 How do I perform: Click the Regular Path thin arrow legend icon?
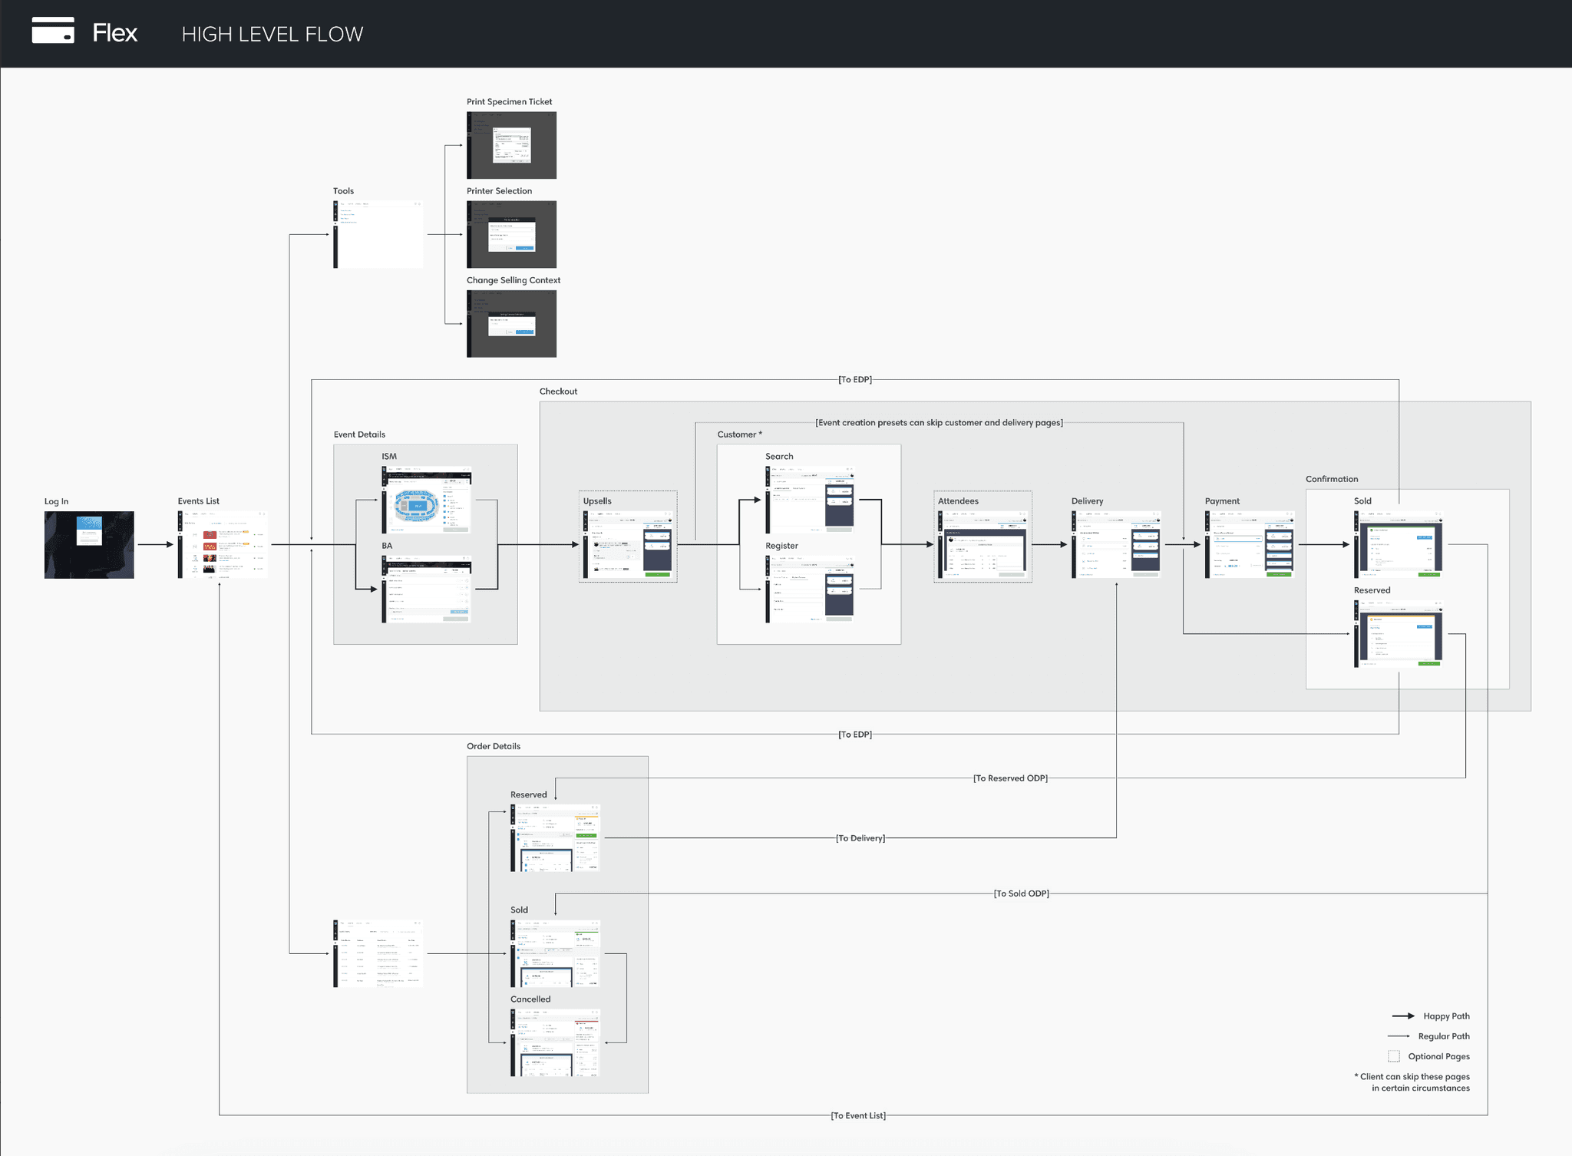click(x=1399, y=1036)
